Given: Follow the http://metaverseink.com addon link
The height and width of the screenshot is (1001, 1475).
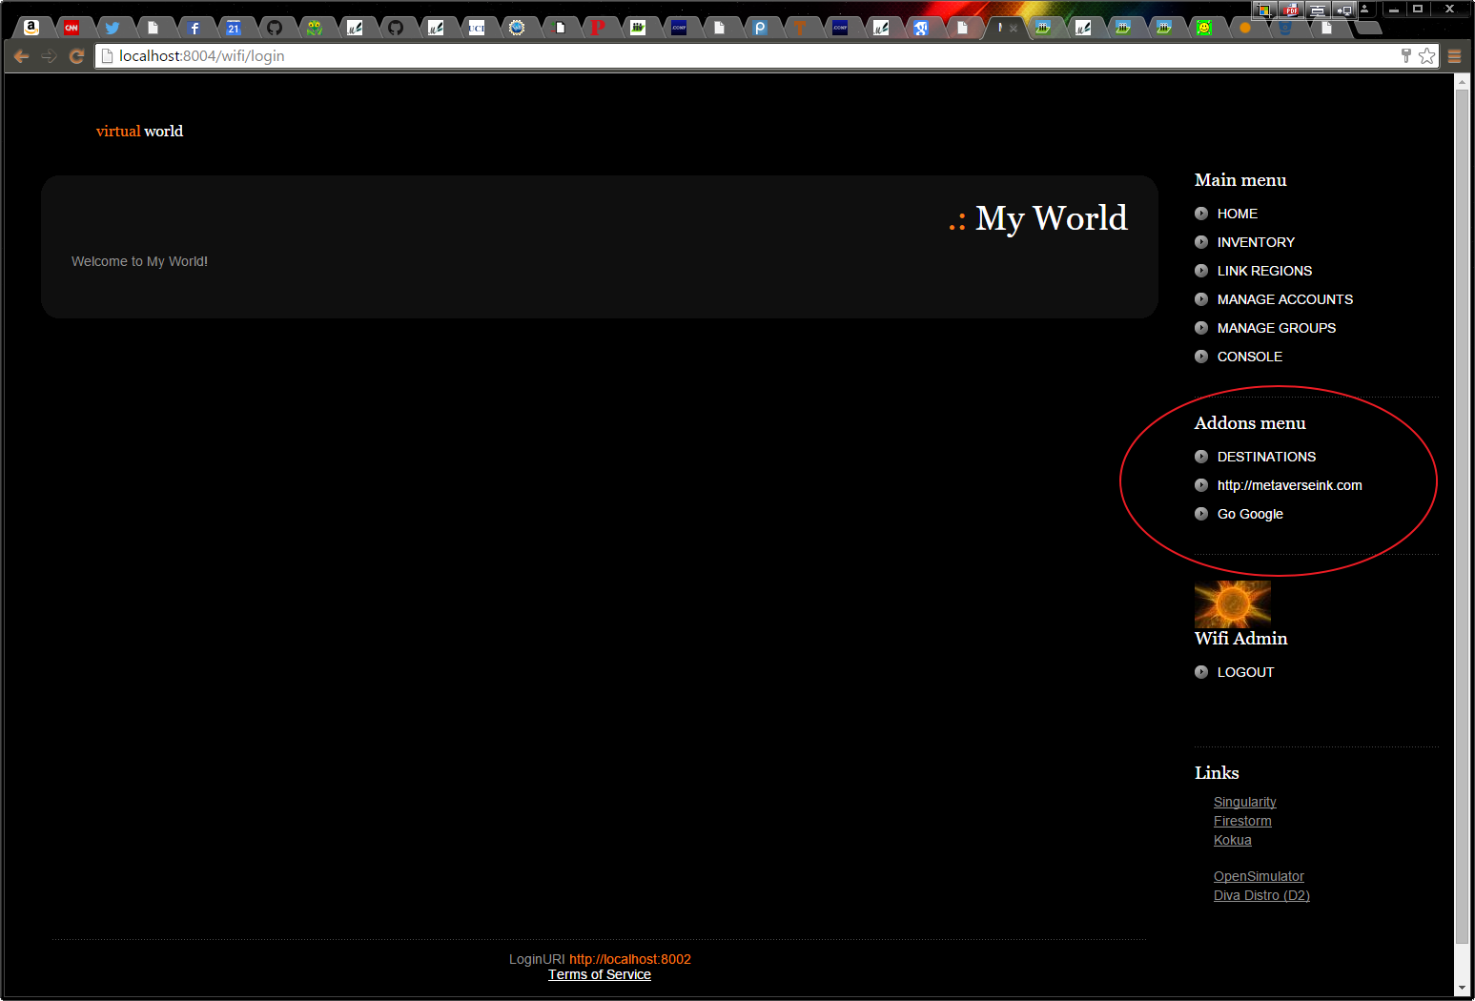Looking at the screenshot, I should 1289,485.
